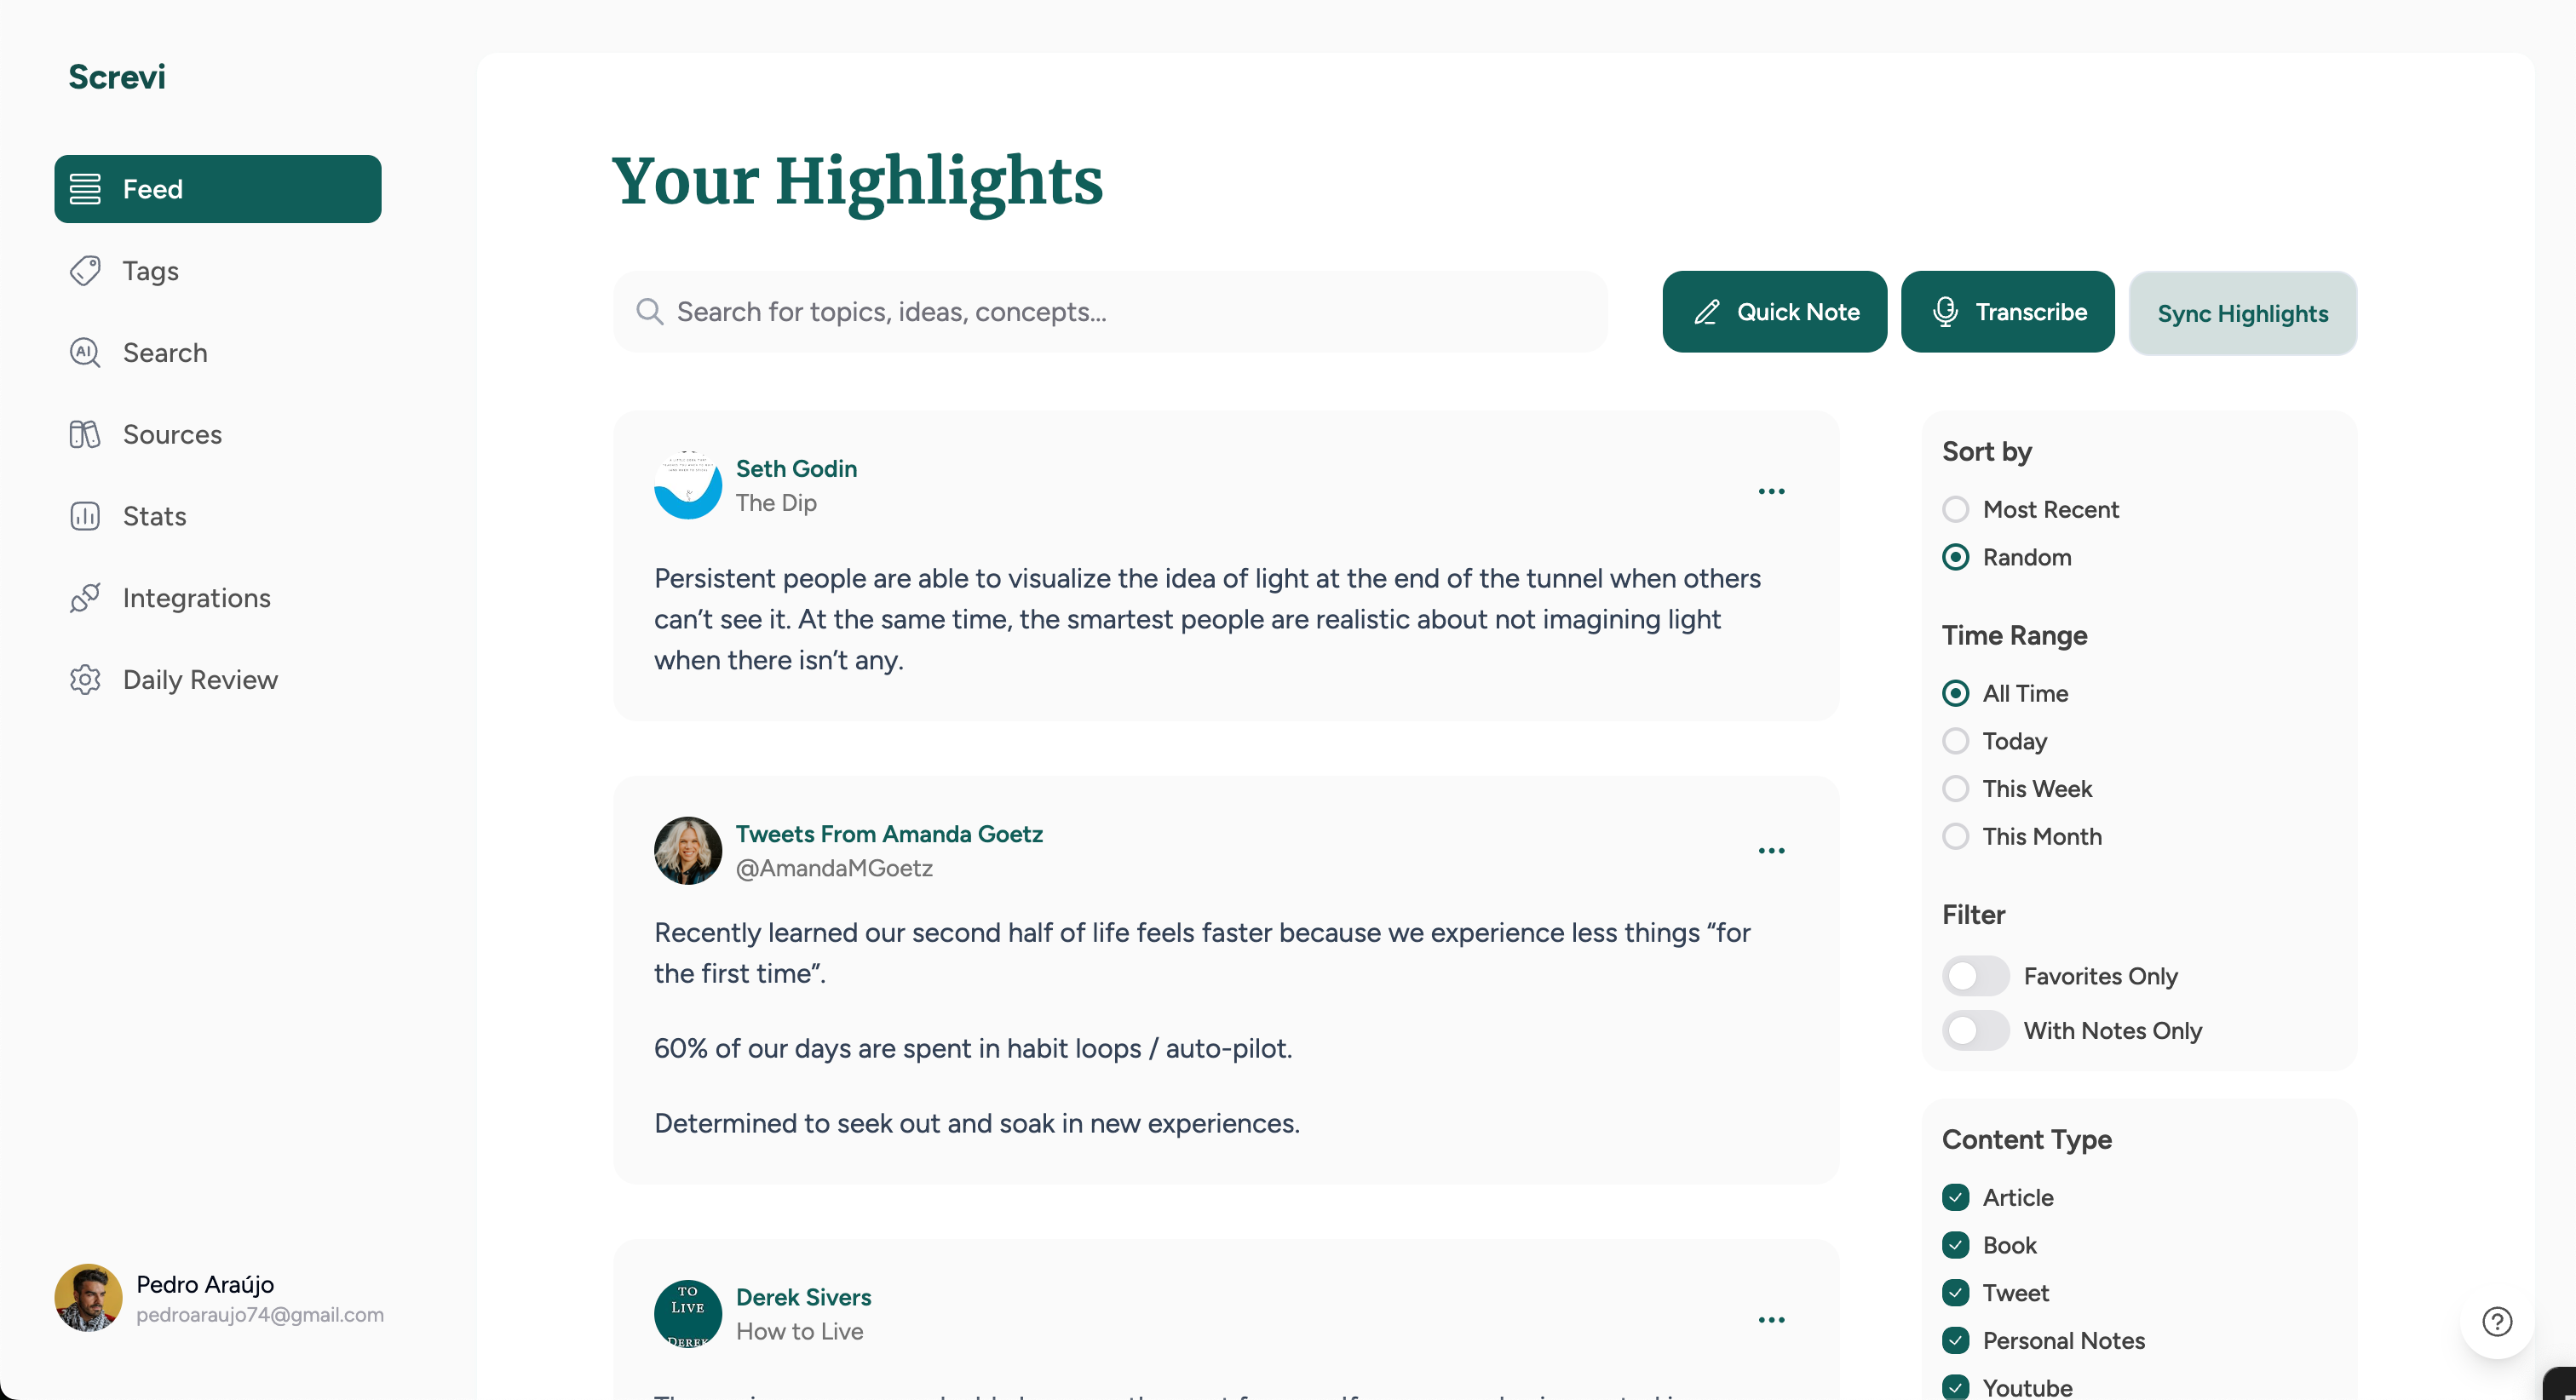
Task: Open the Integrations plug icon
Action: 85,598
